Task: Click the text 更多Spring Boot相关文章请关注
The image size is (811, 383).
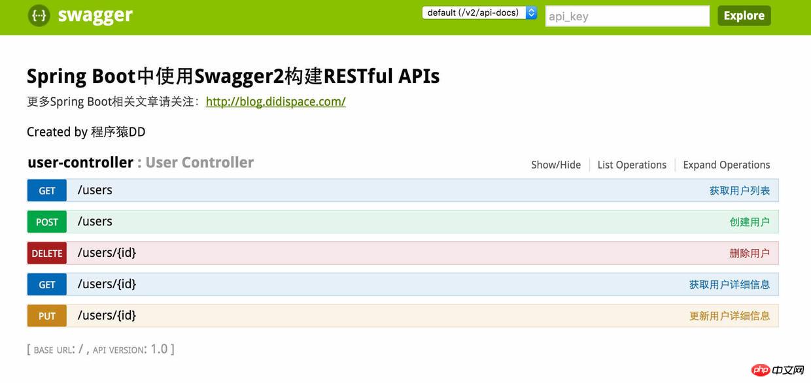Action: point(112,102)
